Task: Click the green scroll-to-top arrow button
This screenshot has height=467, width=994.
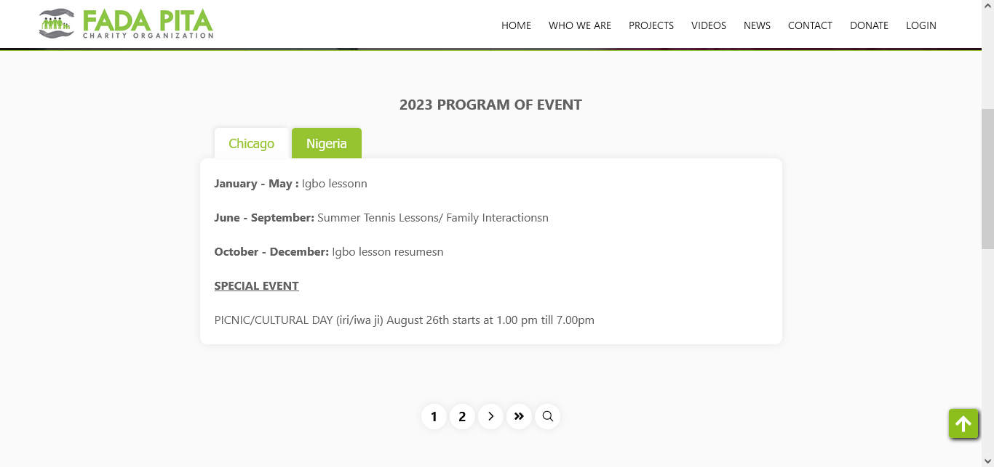Action: coord(963,424)
